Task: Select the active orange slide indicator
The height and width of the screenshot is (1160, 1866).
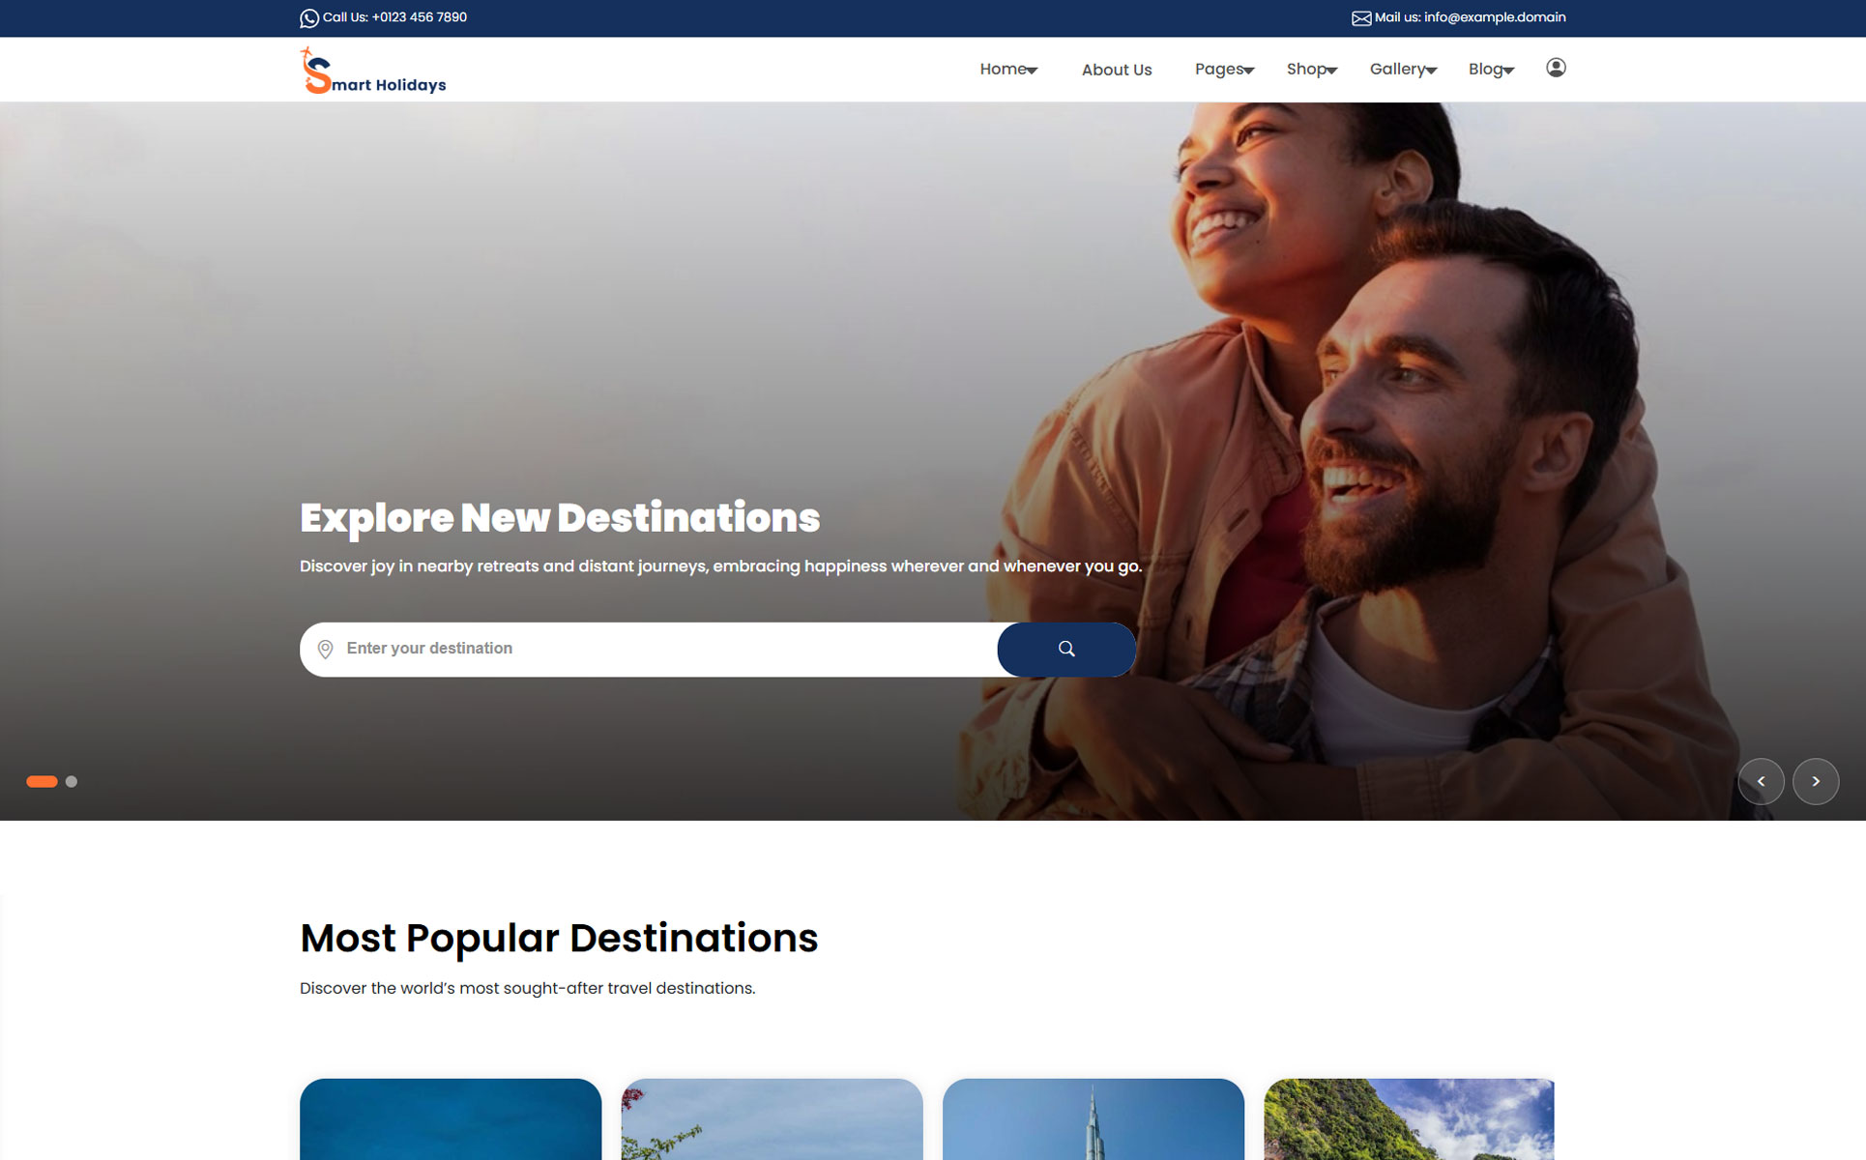Action: (42, 781)
